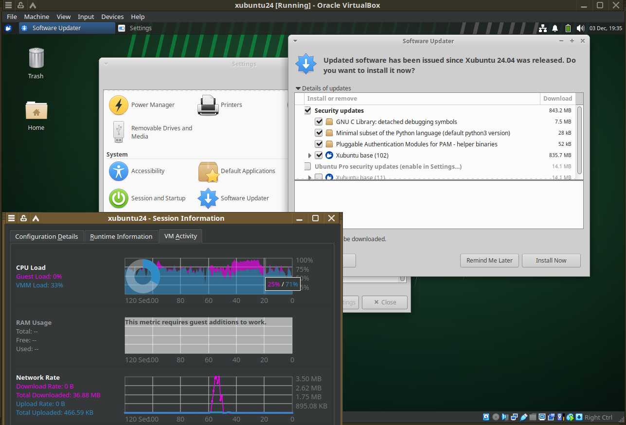This screenshot has height=425, width=626.
Task: Collapse the Details of updates section
Action: point(298,89)
